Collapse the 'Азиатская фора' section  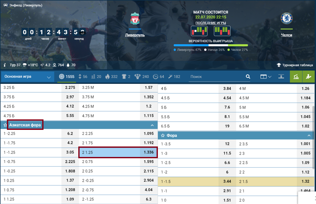[x=152, y=125]
